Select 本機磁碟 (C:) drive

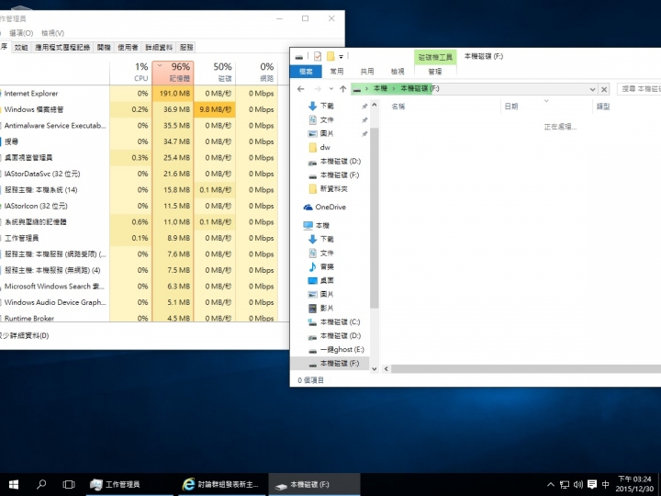point(340,322)
